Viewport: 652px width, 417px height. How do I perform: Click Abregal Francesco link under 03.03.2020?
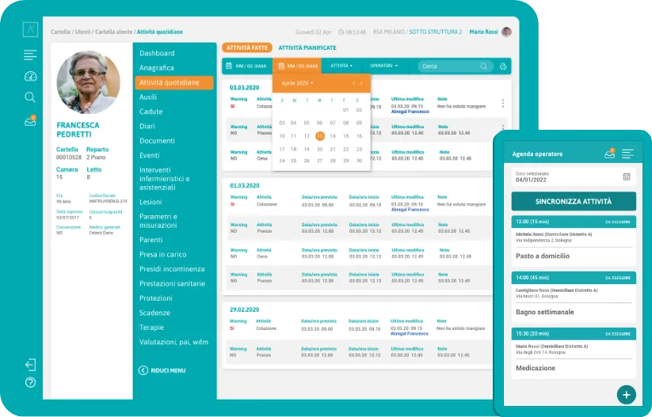pyautogui.click(x=410, y=112)
